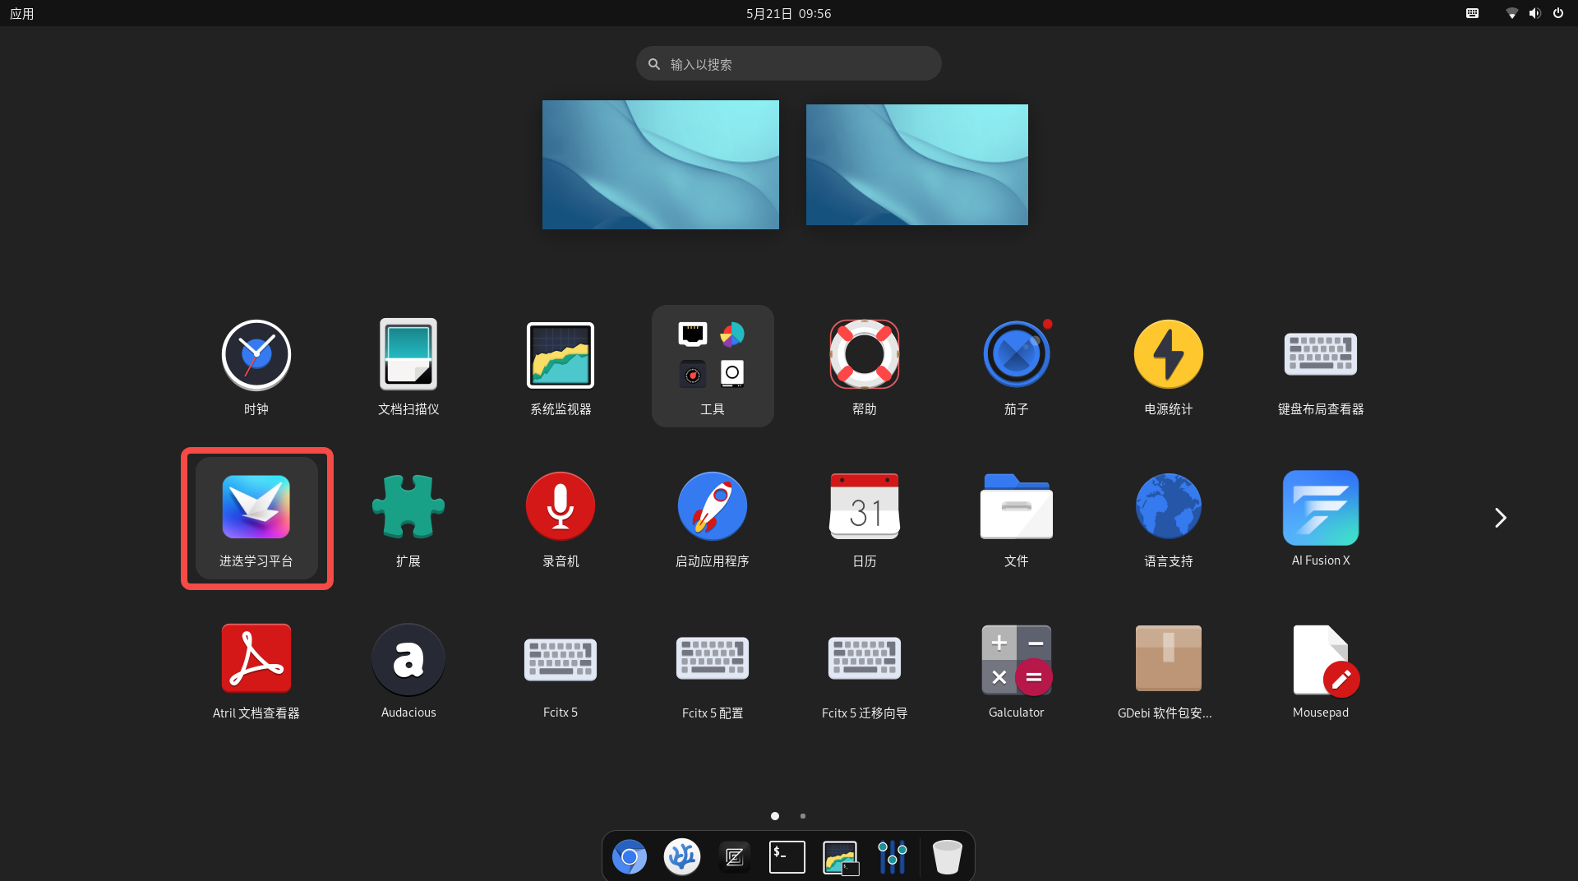Click the 应用 menu in top bar
The width and height of the screenshot is (1578, 881).
coord(22,13)
